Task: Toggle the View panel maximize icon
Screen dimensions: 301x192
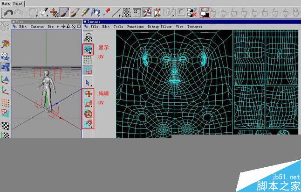Action: click(79, 26)
